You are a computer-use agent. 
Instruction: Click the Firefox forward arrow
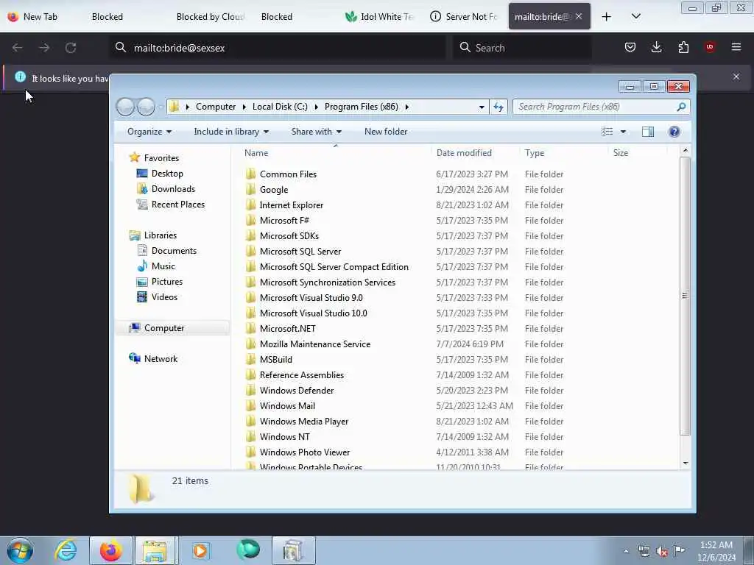[x=43, y=48]
